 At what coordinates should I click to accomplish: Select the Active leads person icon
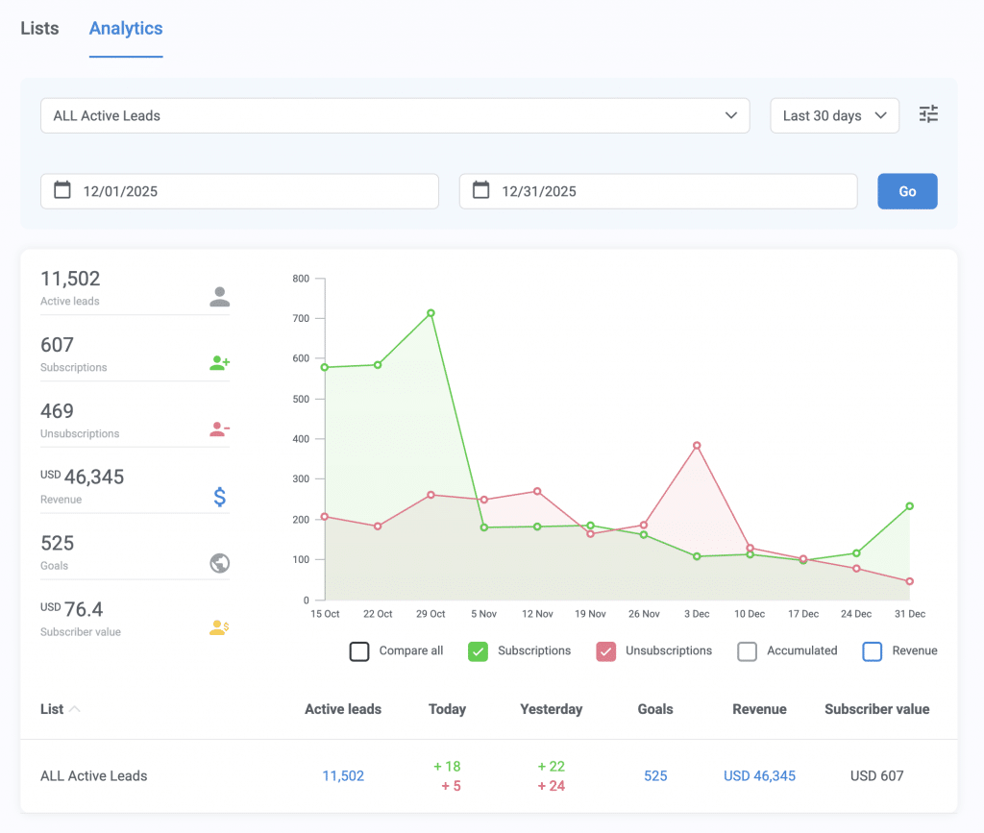tap(219, 298)
